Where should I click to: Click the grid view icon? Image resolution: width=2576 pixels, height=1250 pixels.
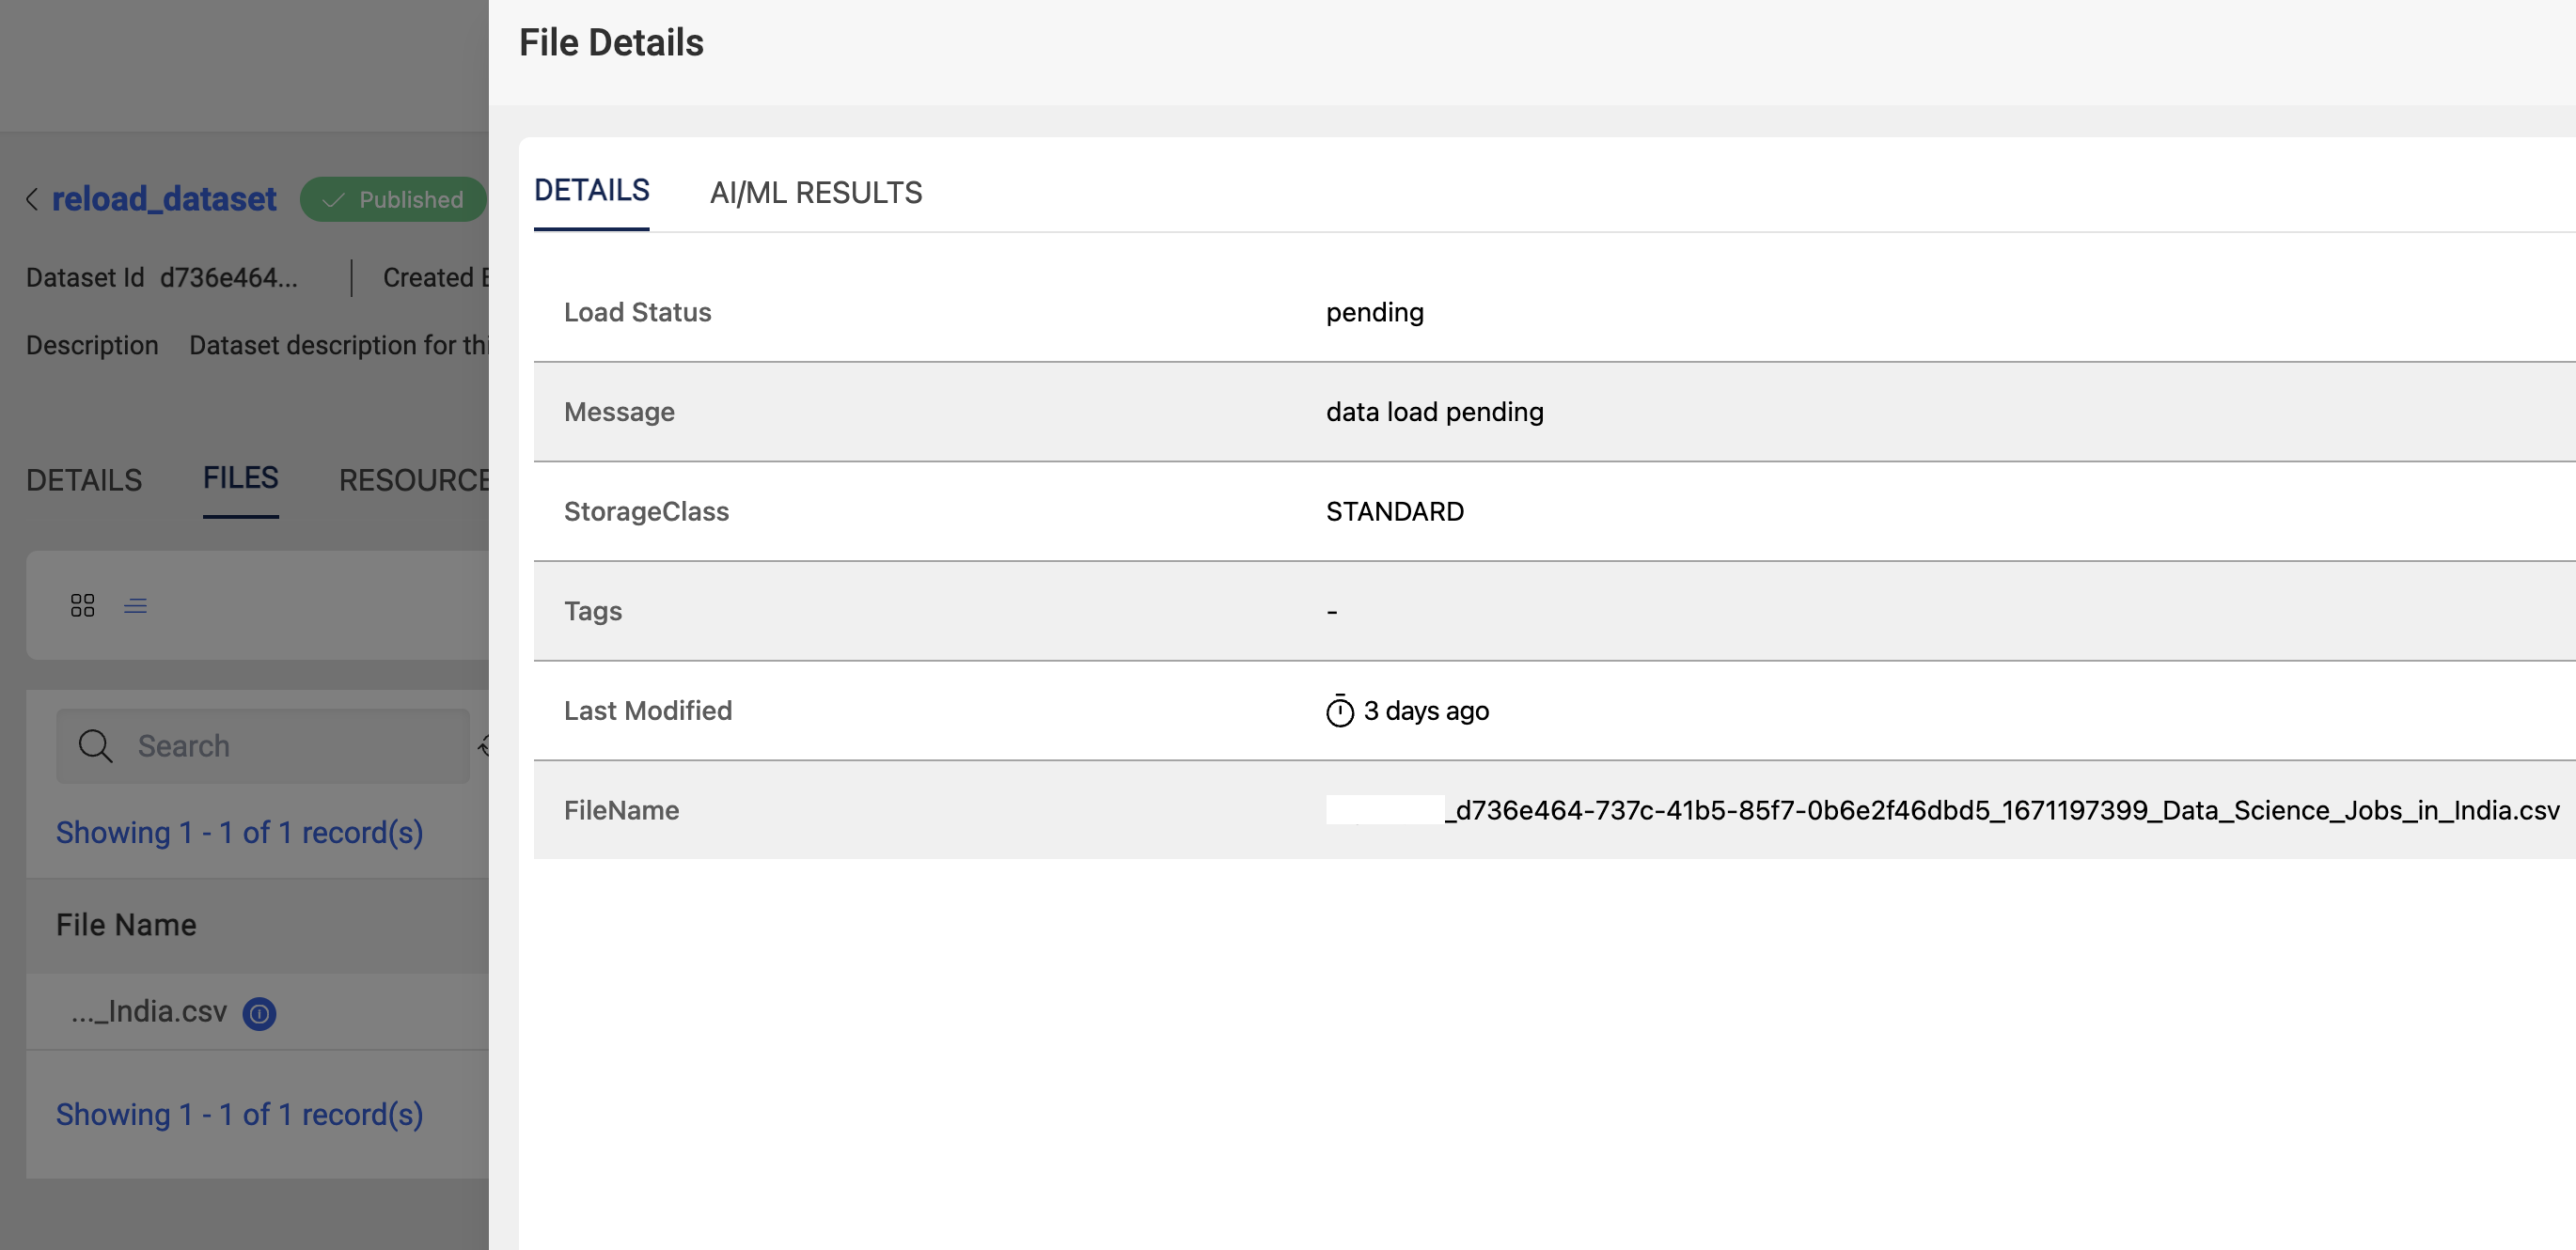point(82,604)
